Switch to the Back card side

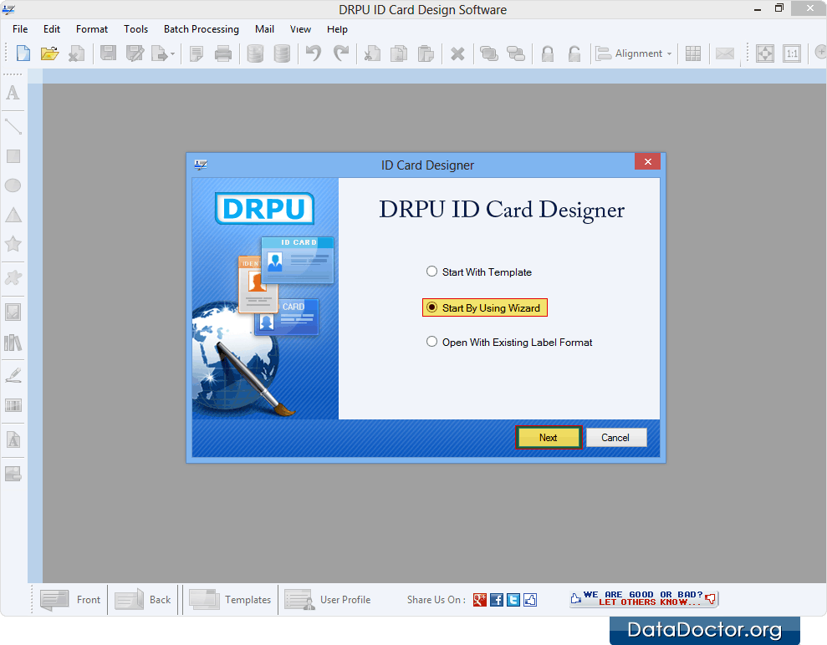point(143,600)
